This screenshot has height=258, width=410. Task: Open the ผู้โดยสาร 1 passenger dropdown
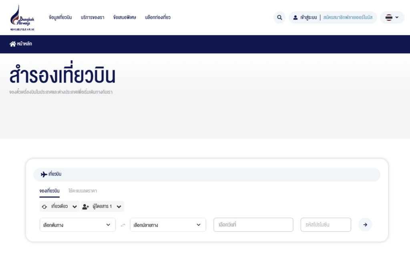click(102, 206)
